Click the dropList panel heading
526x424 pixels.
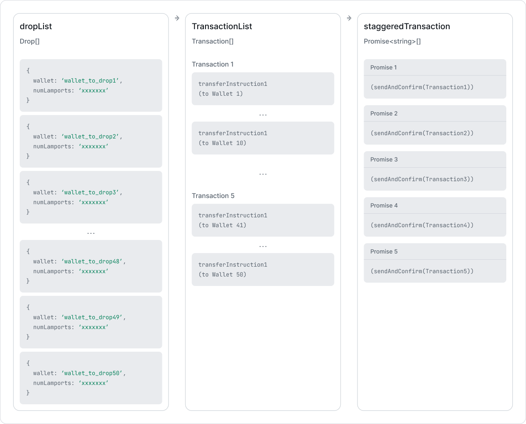click(36, 26)
